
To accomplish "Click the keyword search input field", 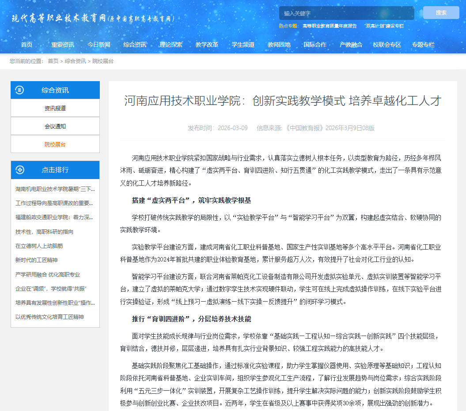I will [x=346, y=13].
